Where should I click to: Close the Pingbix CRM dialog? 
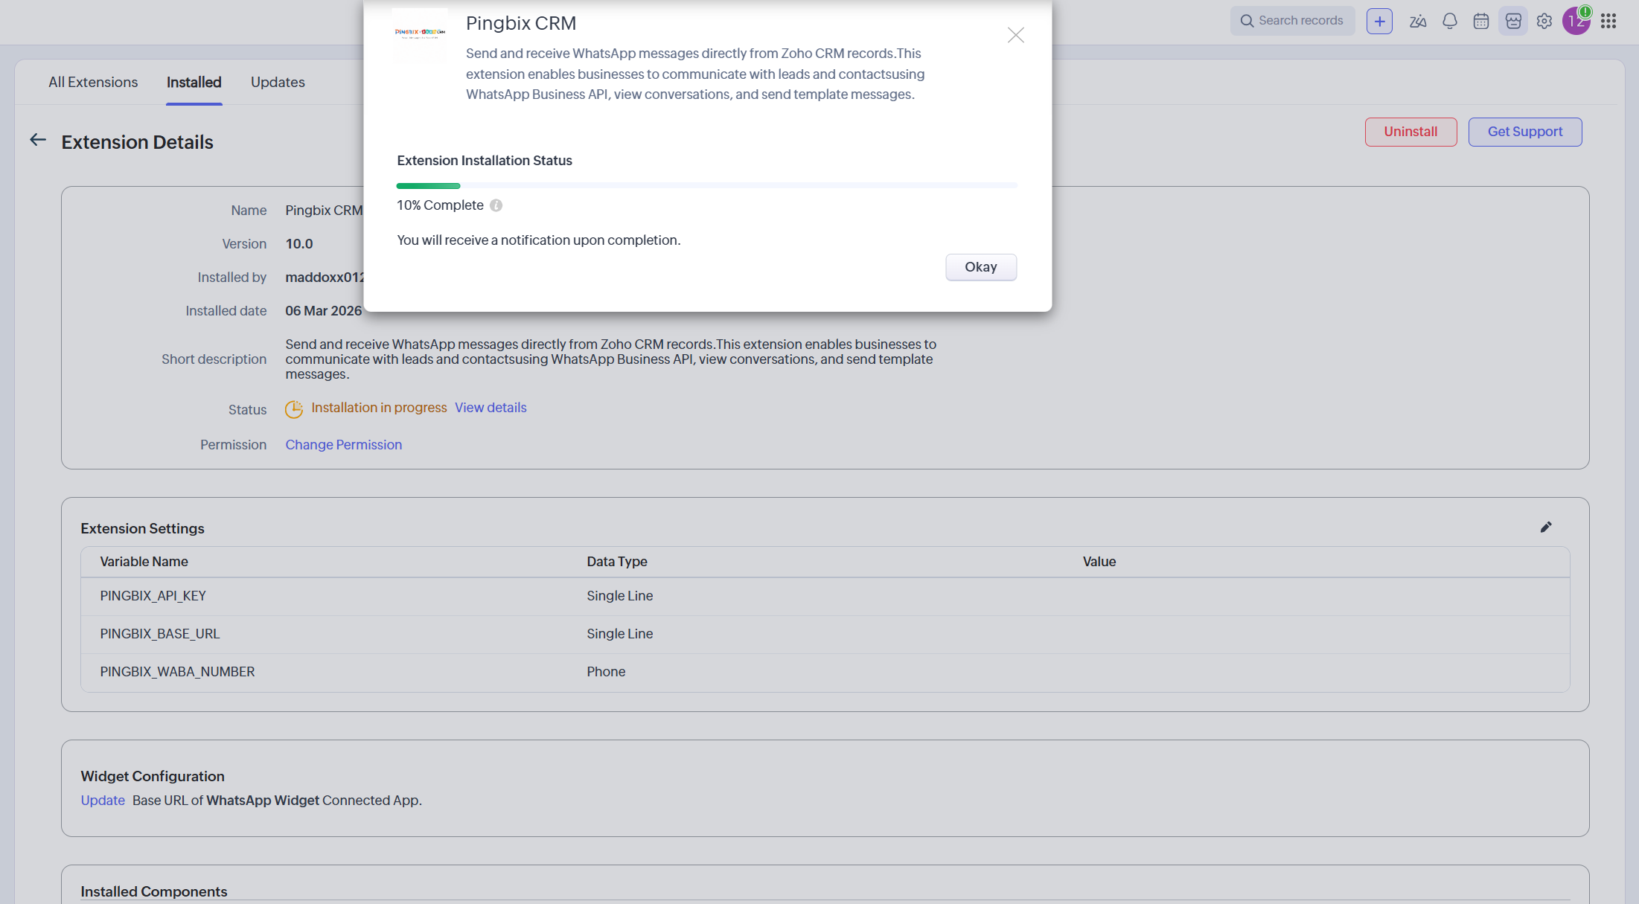click(1015, 35)
